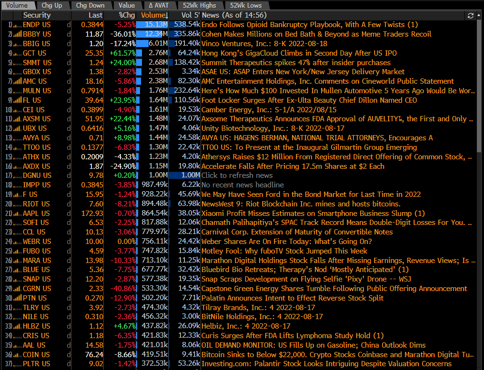Screen dimensions: 484x370
Task: Click the 1.00M Vol 5' cell for DGNU
Action: pyautogui.click(x=184, y=175)
